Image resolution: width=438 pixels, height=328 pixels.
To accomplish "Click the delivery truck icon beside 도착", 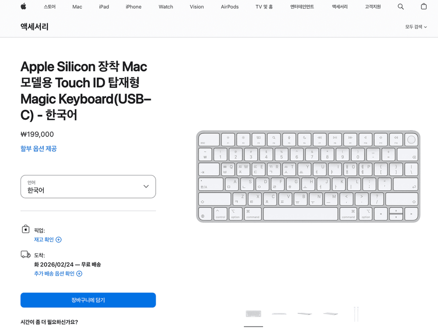I will (25, 254).
